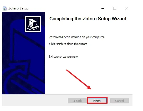
Task: Minimize the Zotero Setup window
Action: [x=103, y=8]
